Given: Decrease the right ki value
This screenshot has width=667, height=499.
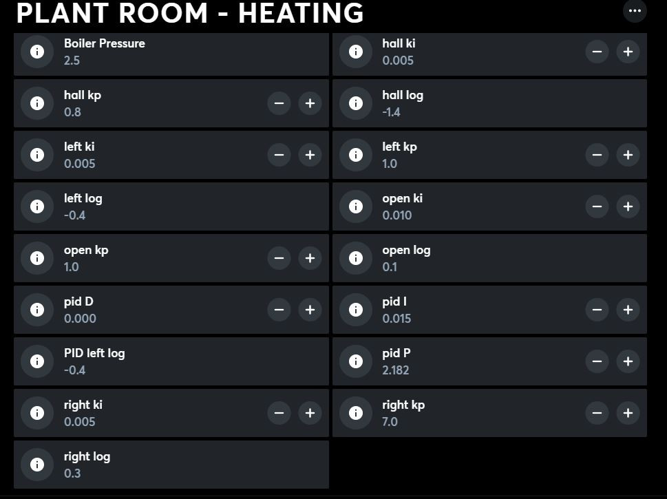Looking at the screenshot, I should tap(279, 413).
